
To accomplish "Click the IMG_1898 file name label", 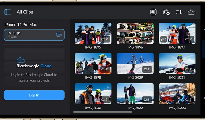I will click(x=93, y=77).
